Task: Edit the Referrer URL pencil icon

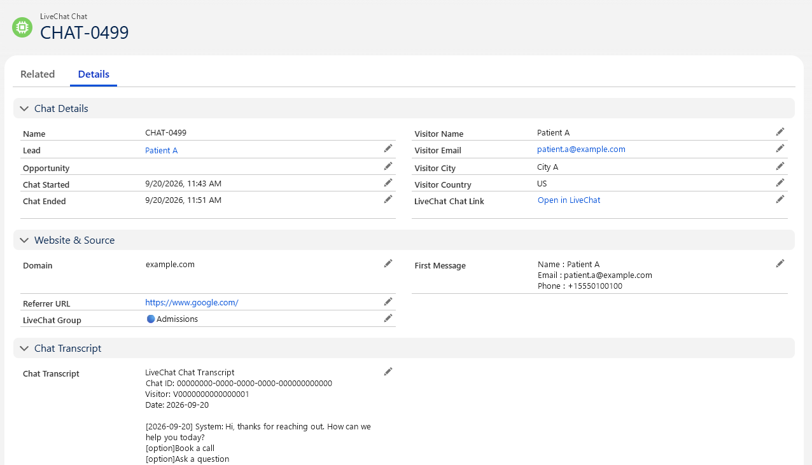Action: pos(388,302)
